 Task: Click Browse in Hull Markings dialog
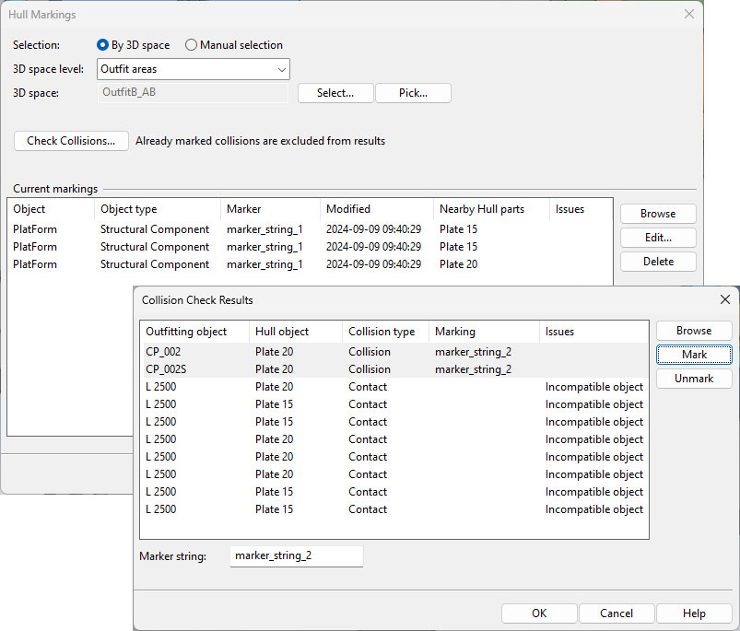657,214
